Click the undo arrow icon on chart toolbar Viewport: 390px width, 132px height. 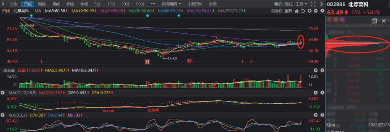click(303, 11)
